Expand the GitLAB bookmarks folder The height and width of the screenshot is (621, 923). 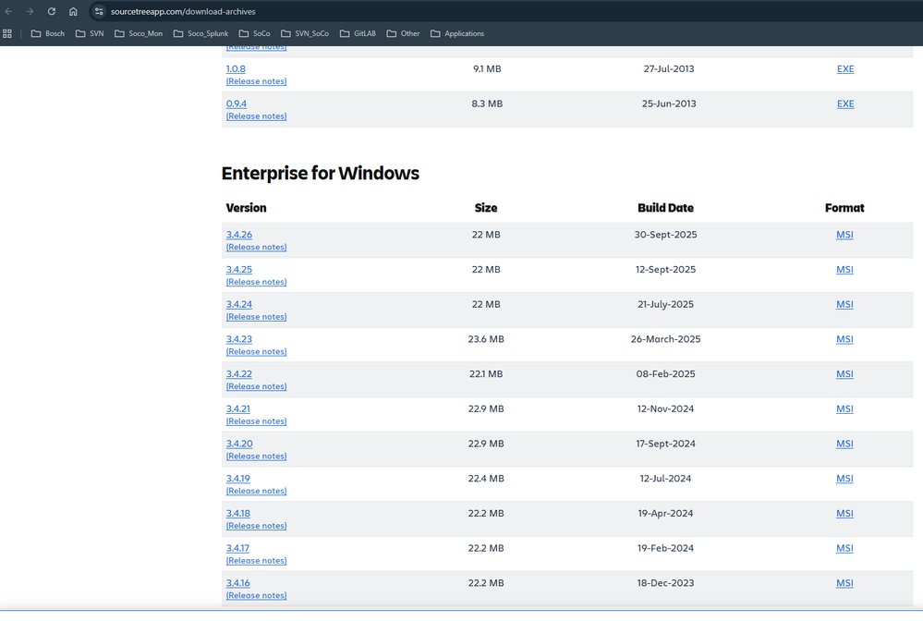click(358, 33)
